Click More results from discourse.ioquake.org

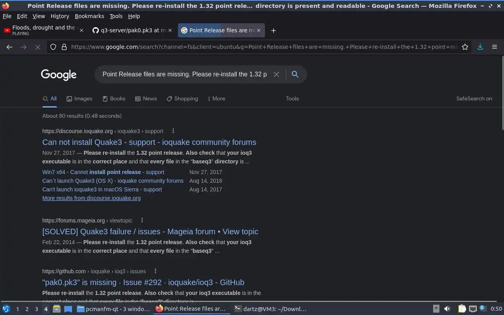pyautogui.click(x=91, y=198)
